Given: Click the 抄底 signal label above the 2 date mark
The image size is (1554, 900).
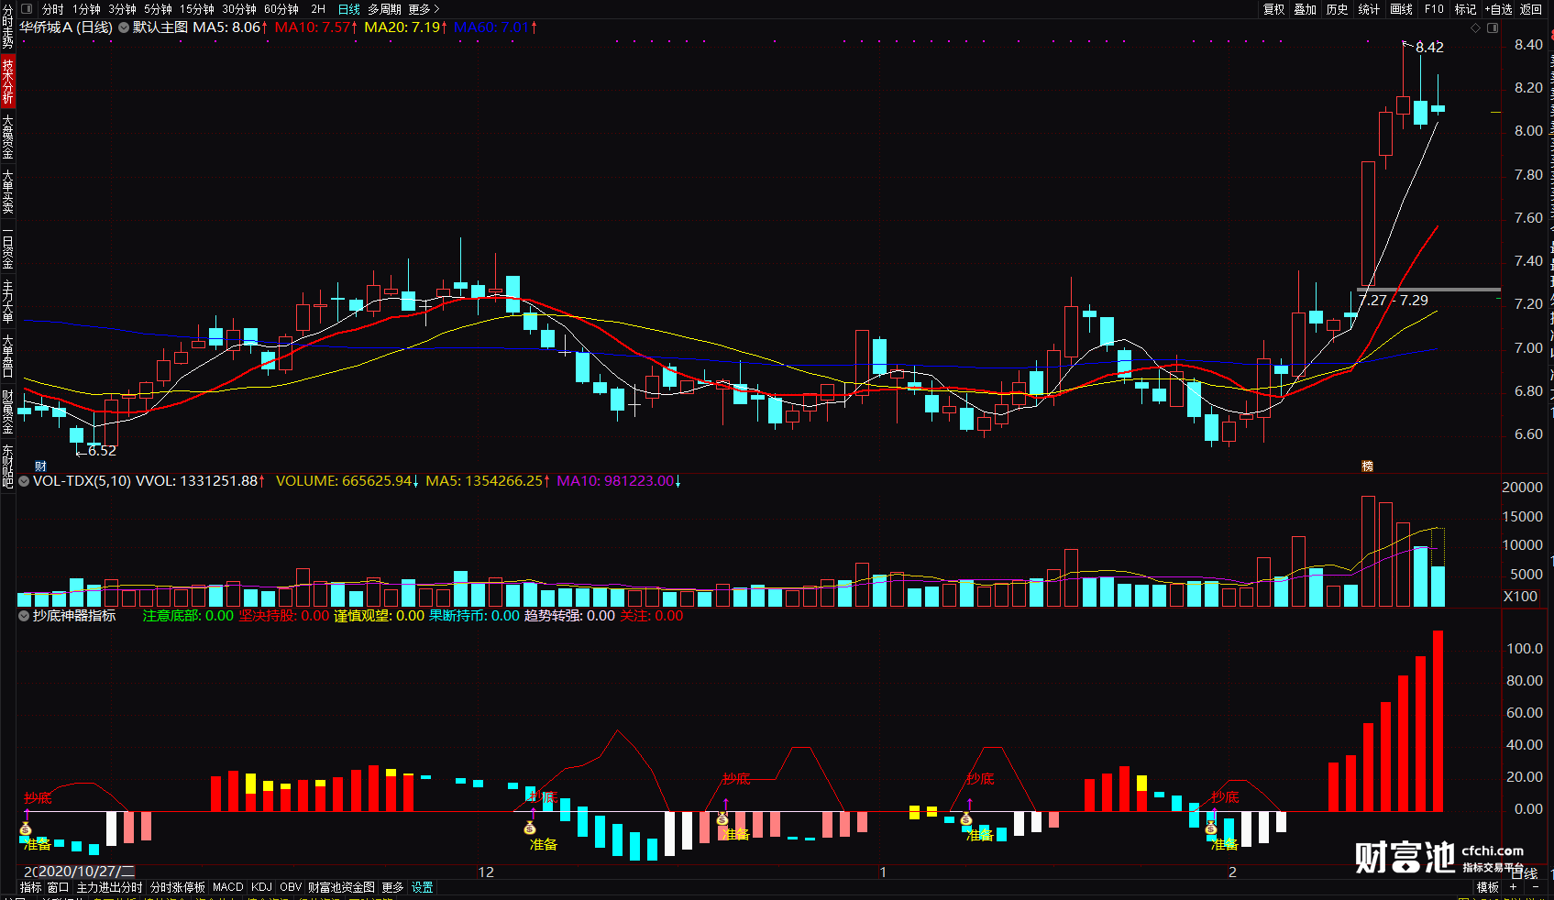Looking at the screenshot, I should tap(1225, 796).
